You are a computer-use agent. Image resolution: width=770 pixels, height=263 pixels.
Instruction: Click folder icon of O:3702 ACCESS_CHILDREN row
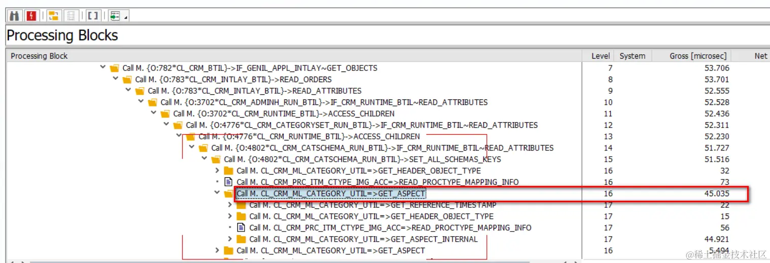[165, 114]
